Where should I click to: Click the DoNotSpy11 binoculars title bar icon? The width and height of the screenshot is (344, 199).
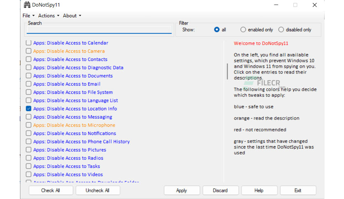tap(27, 5)
